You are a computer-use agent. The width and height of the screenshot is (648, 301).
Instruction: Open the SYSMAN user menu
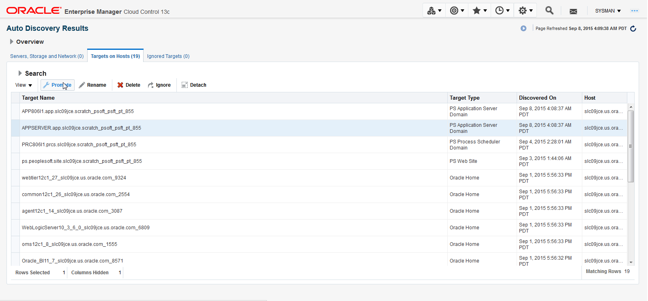pos(608,11)
